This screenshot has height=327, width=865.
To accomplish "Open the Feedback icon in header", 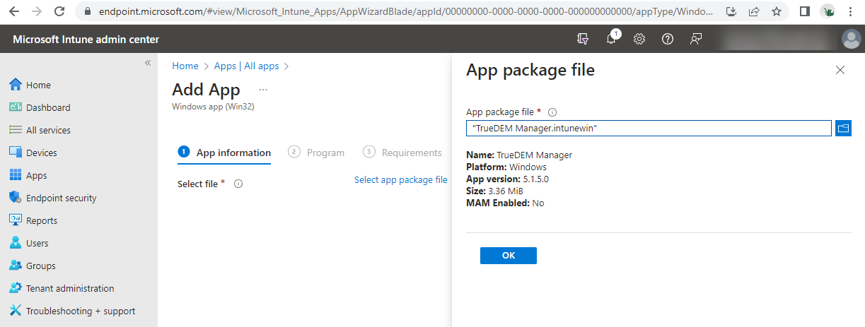I will point(696,40).
